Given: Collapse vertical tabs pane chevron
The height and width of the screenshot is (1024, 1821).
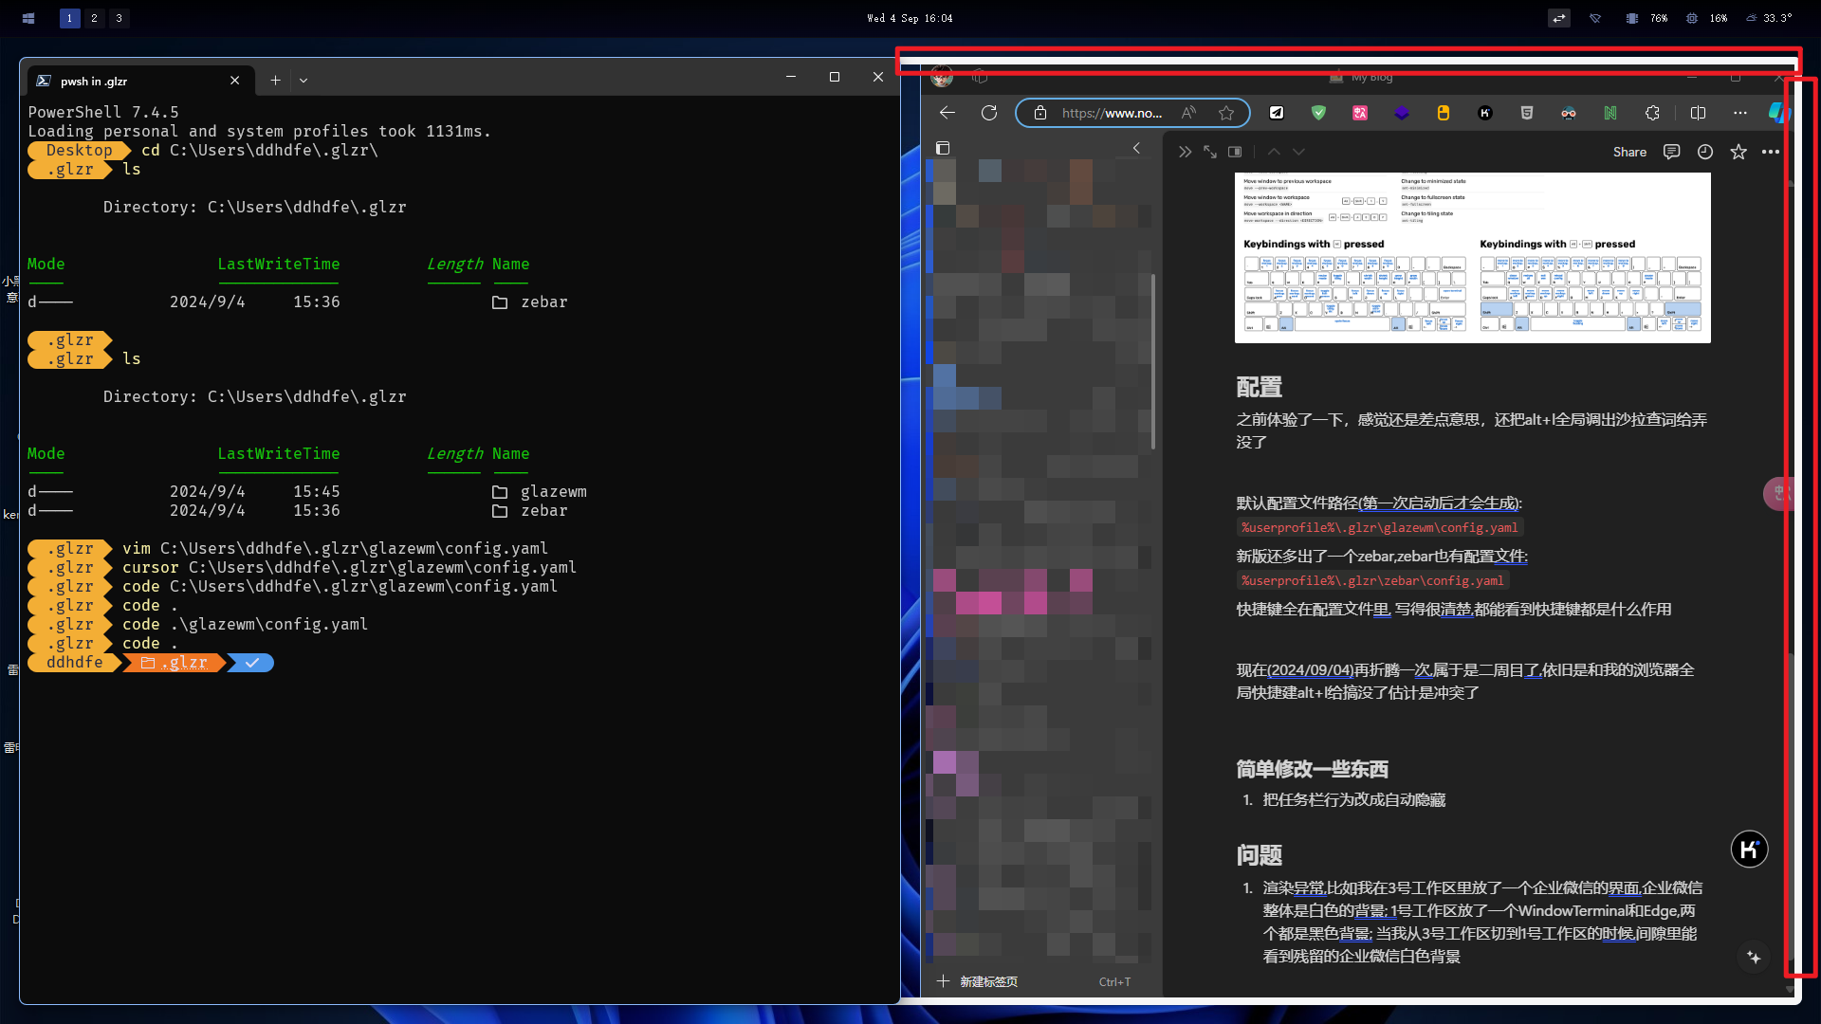Looking at the screenshot, I should tap(1136, 148).
